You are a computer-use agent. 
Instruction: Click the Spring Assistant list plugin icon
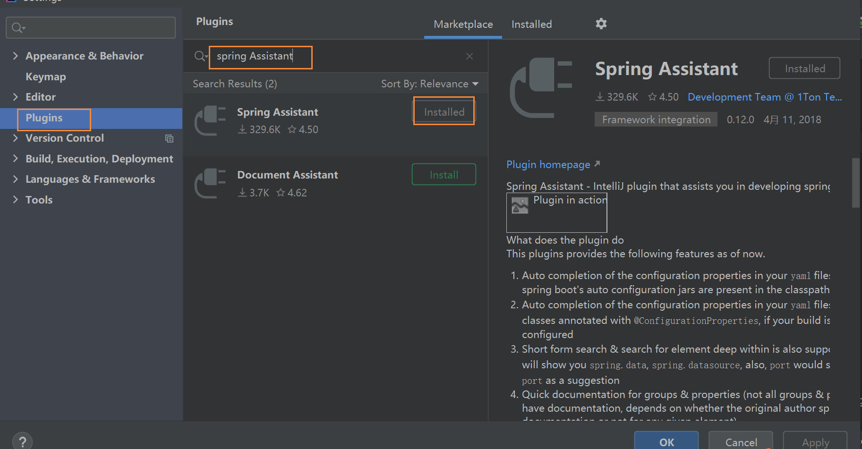tap(210, 121)
